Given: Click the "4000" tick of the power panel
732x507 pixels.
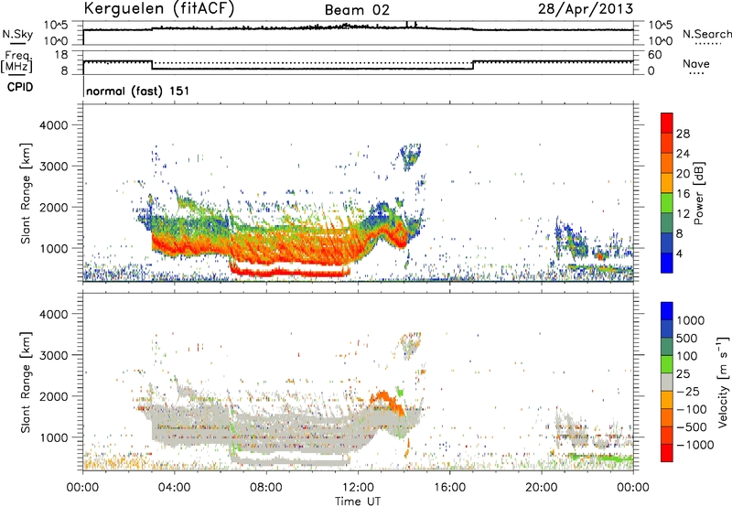Looking at the screenshot, I should [54, 125].
